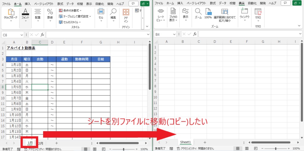The image size is (304, 151).
Task: Open Format as Table (テーブルとして書式設定)
Action: point(75,17)
